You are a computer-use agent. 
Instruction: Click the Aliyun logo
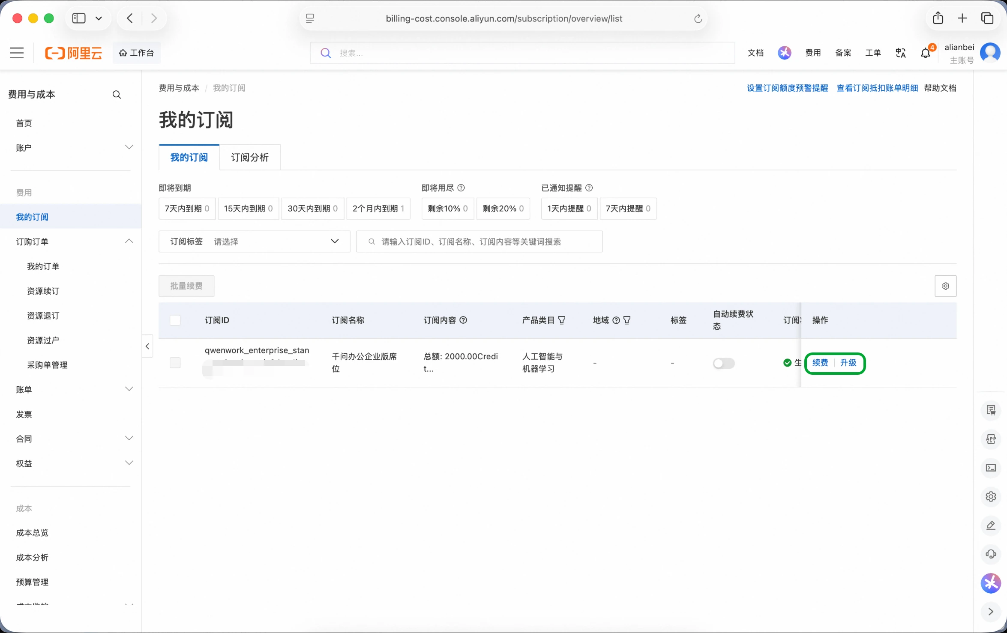(74, 53)
